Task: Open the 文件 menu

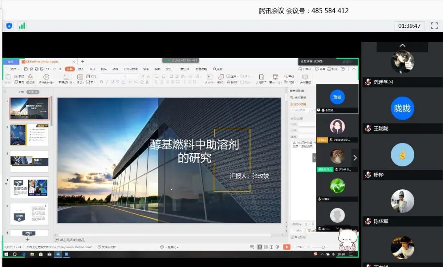Action: tap(13, 69)
